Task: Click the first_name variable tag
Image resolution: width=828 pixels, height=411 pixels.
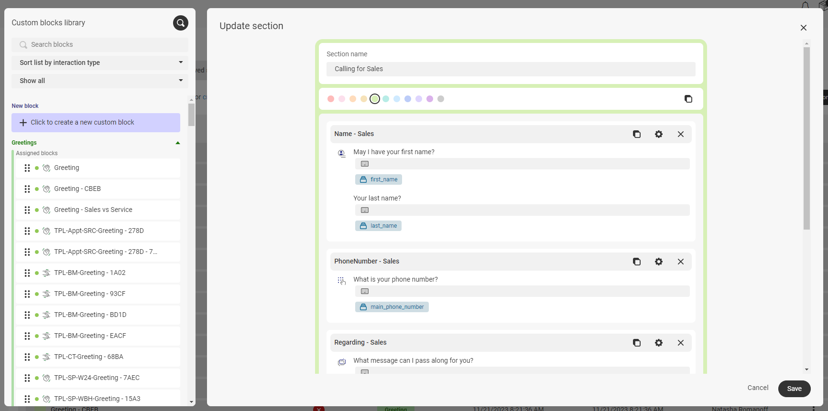Action: point(379,179)
